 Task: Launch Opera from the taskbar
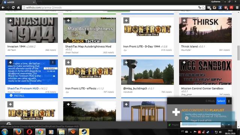[x=29, y=132]
